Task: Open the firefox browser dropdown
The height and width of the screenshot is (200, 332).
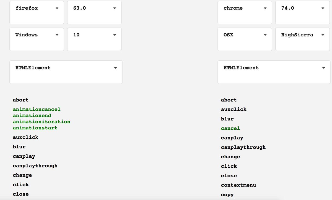Action: coord(37,12)
